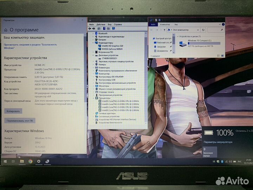Switch to Вид tab in Explorer
Screen dimensions: 253x190
176,24
